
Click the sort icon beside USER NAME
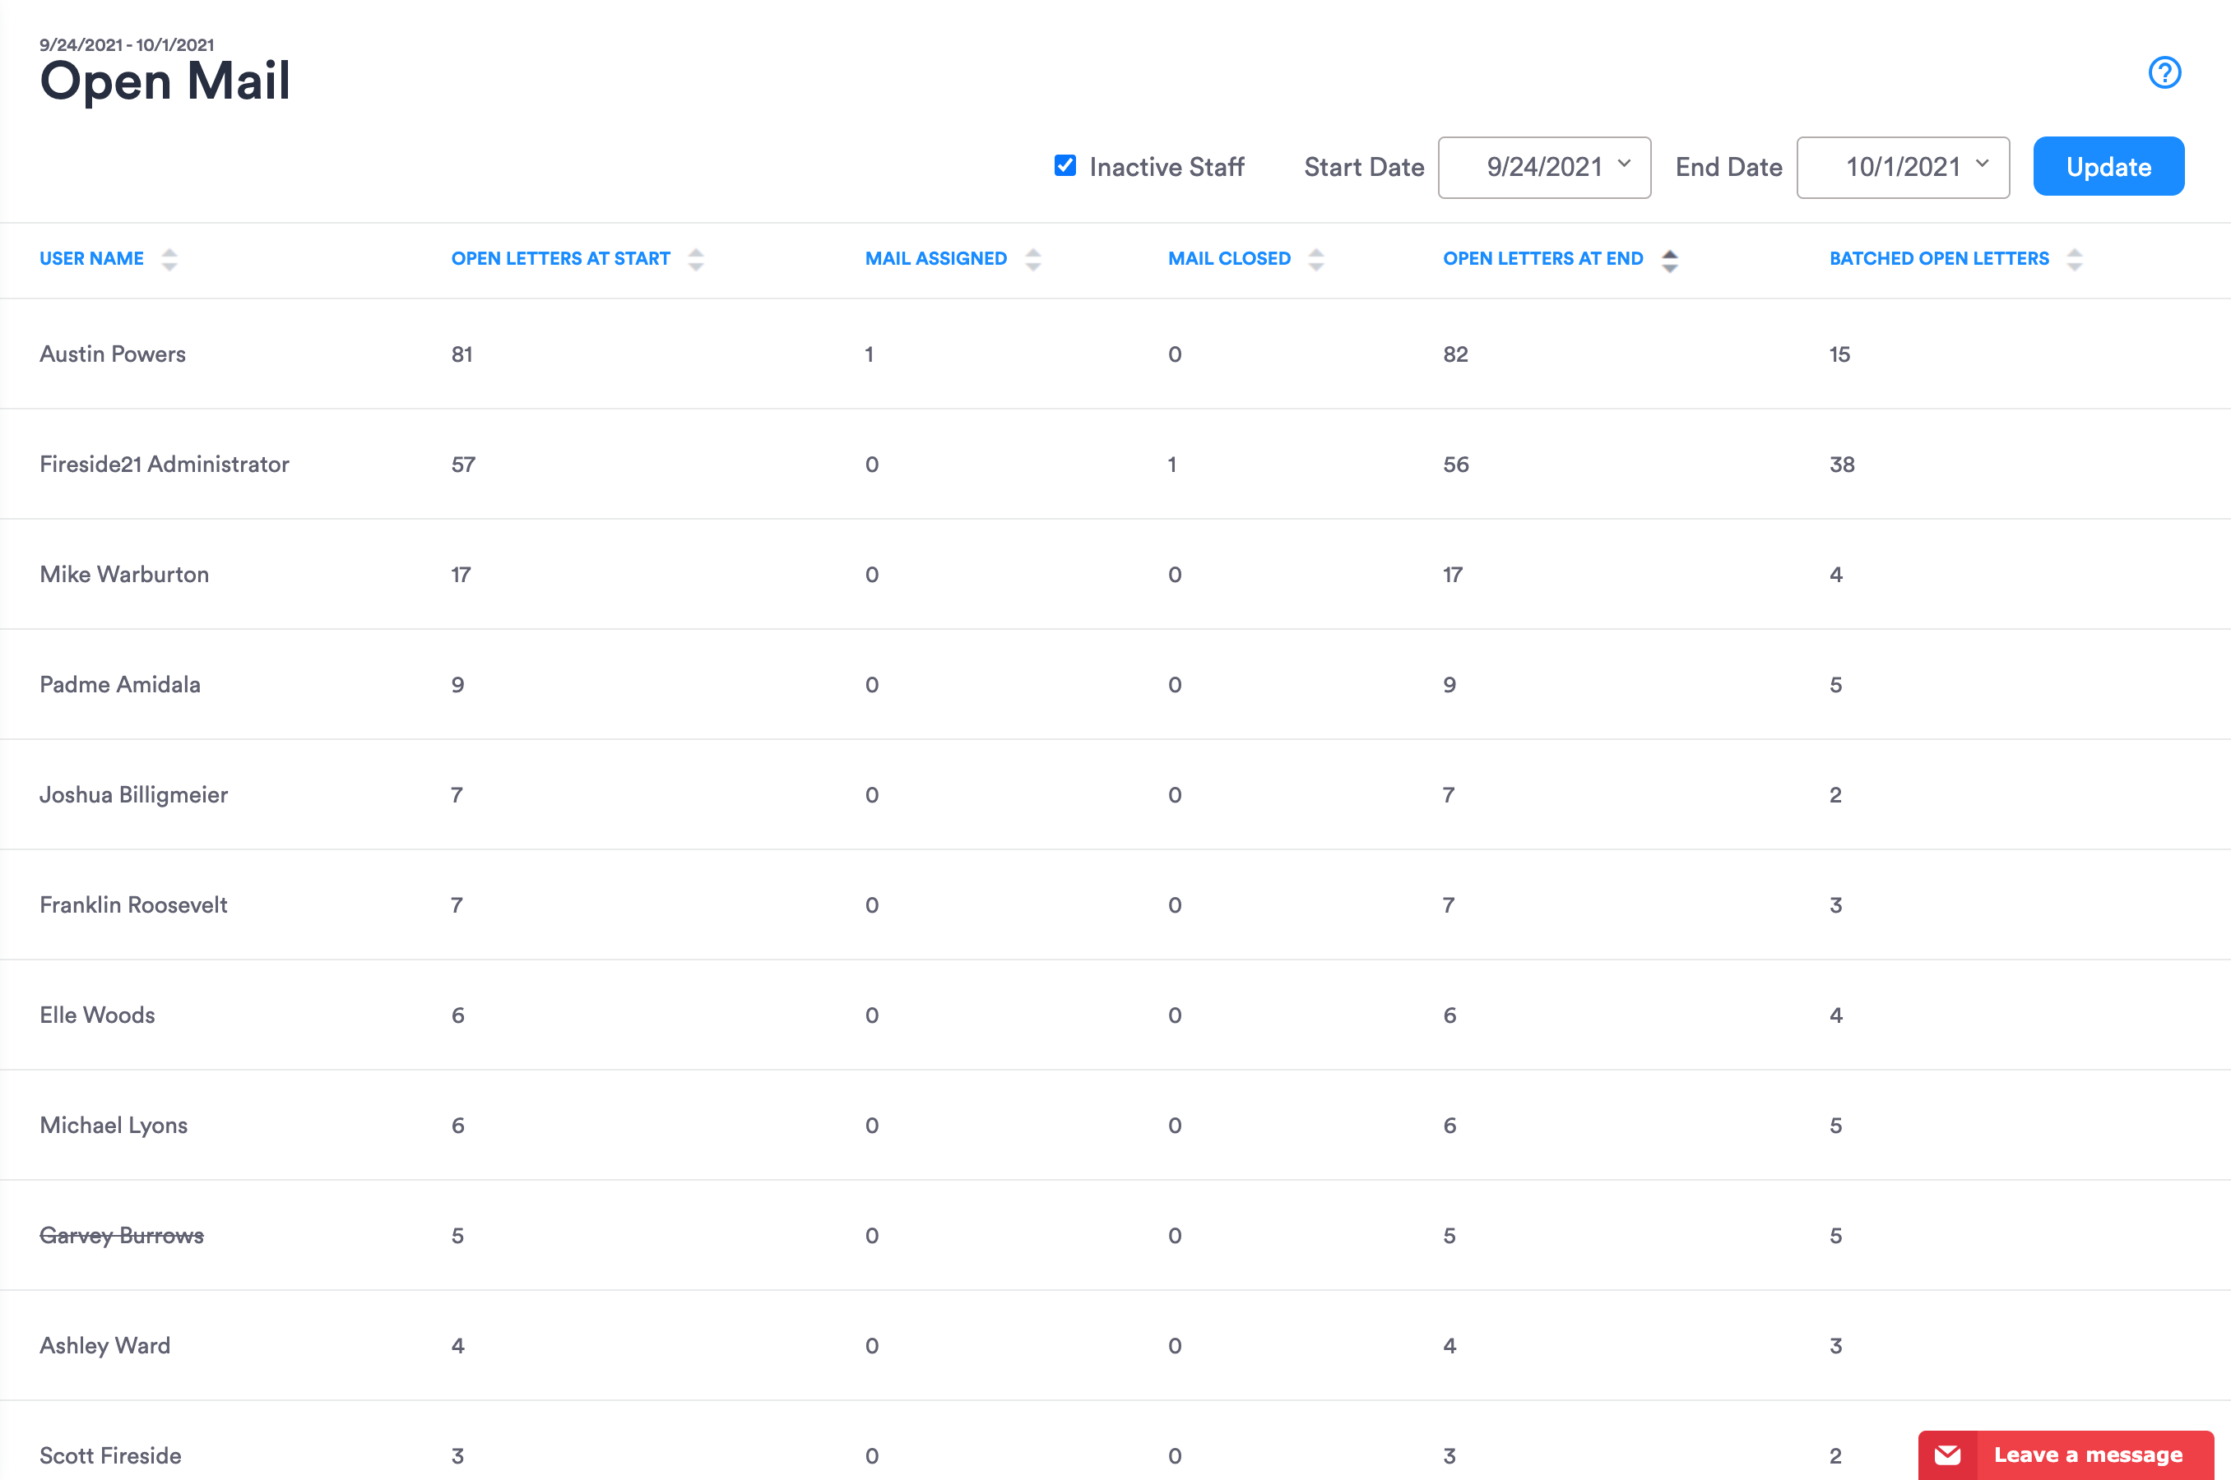(x=170, y=260)
